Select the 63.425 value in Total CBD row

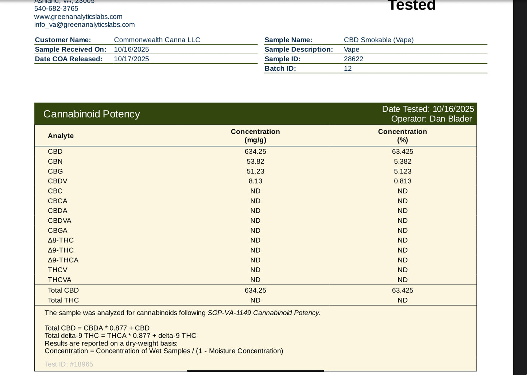[x=402, y=290]
